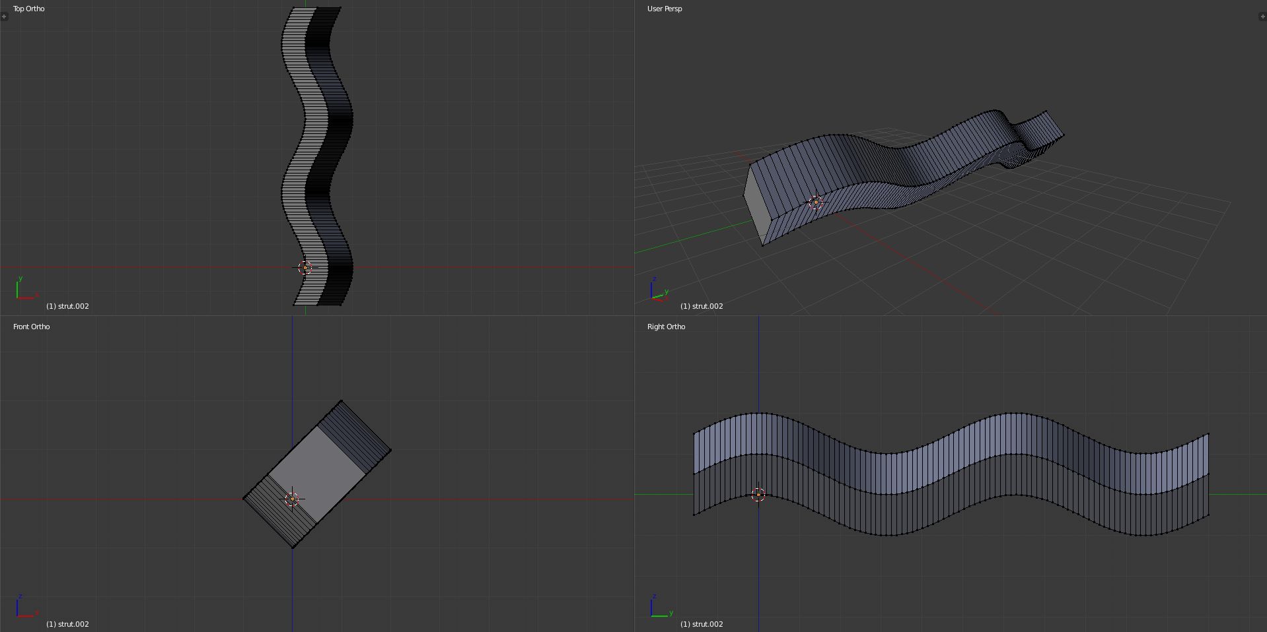
Task: Click '(1) strut.002' label in Top Ortho view
Action: click(x=67, y=306)
